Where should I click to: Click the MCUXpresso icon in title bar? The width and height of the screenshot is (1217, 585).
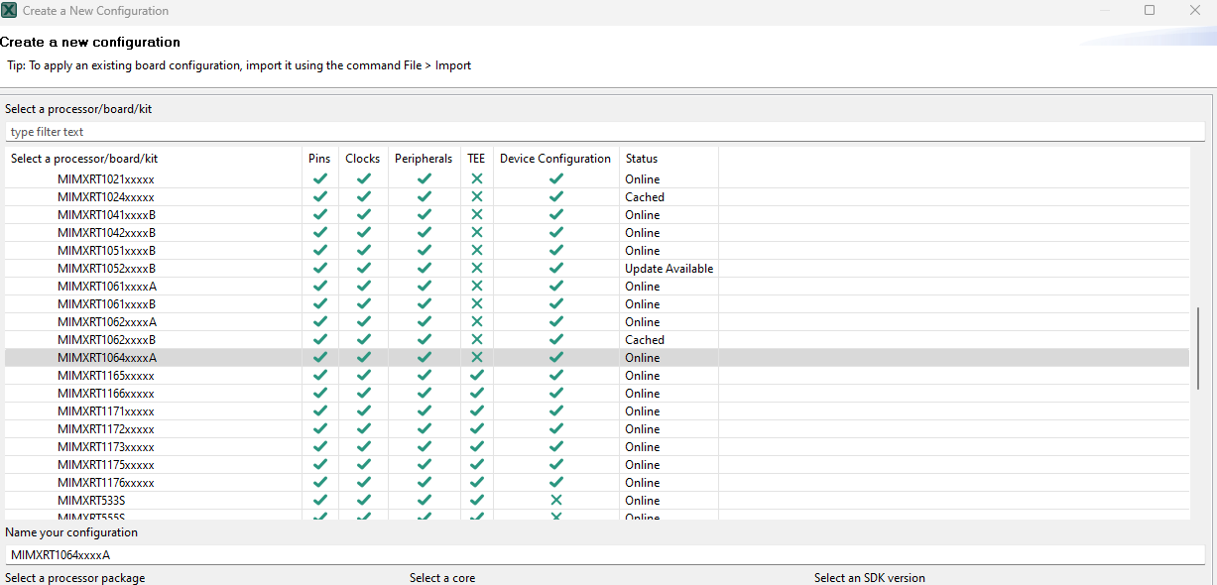pos(9,11)
